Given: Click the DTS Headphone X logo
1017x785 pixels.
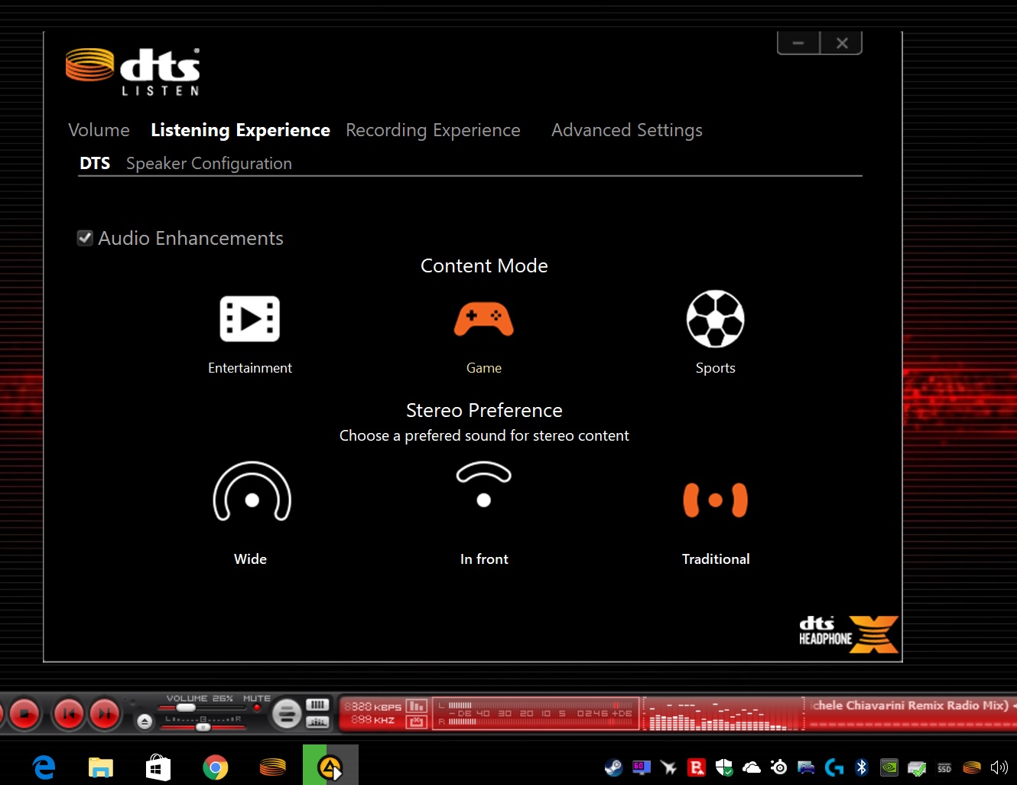Looking at the screenshot, I should coord(849,634).
